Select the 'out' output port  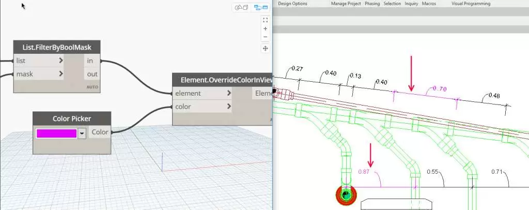point(92,74)
